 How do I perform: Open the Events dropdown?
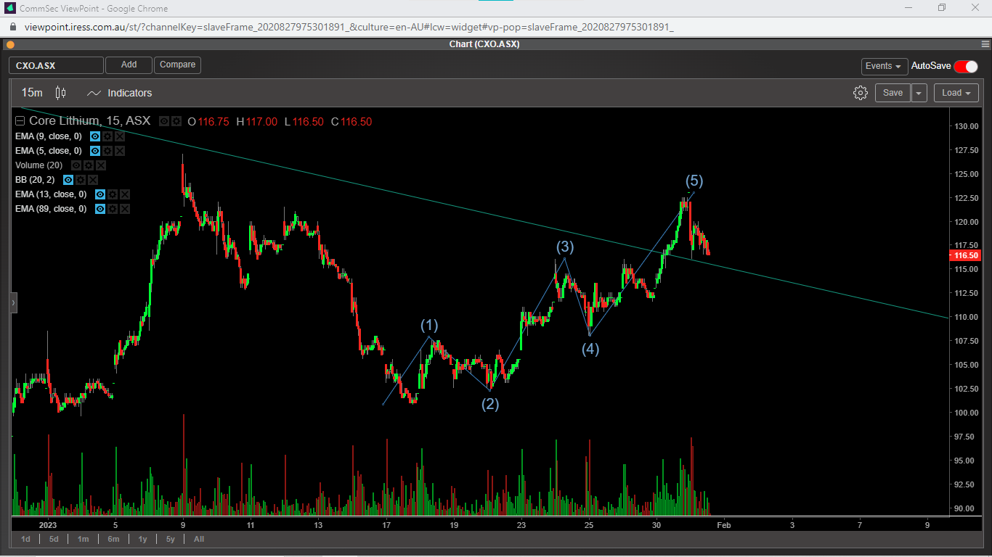click(x=885, y=66)
